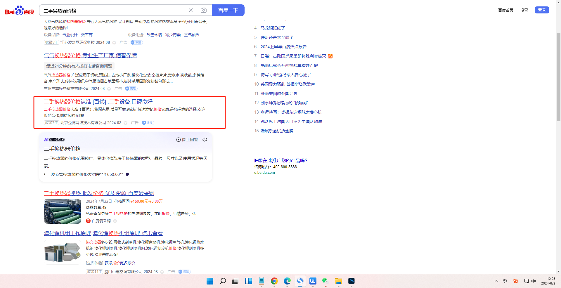Click the Baidu logo
The image size is (561, 288).
pos(20,11)
